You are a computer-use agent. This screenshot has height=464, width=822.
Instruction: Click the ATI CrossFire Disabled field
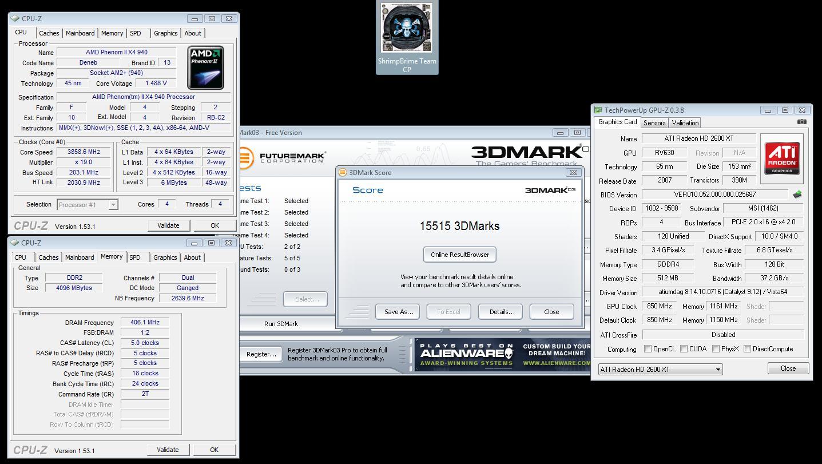(x=723, y=335)
